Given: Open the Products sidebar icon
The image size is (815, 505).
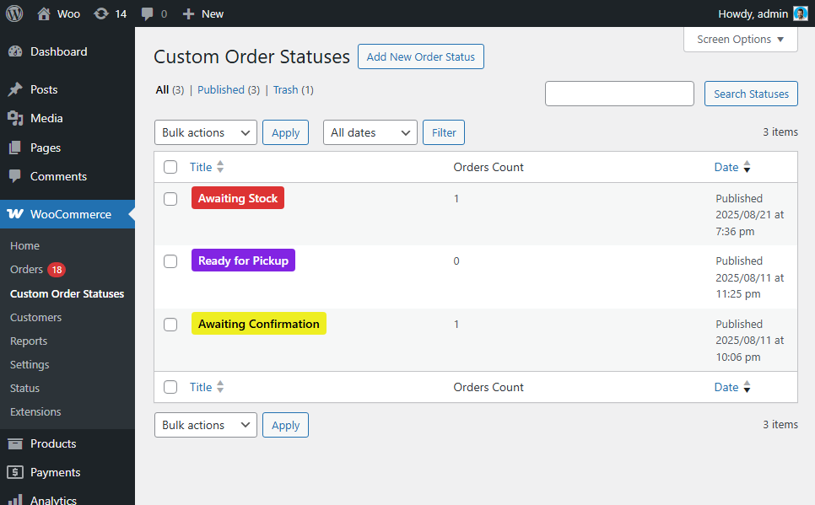Looking at the screenshot, I should (15, 443).
